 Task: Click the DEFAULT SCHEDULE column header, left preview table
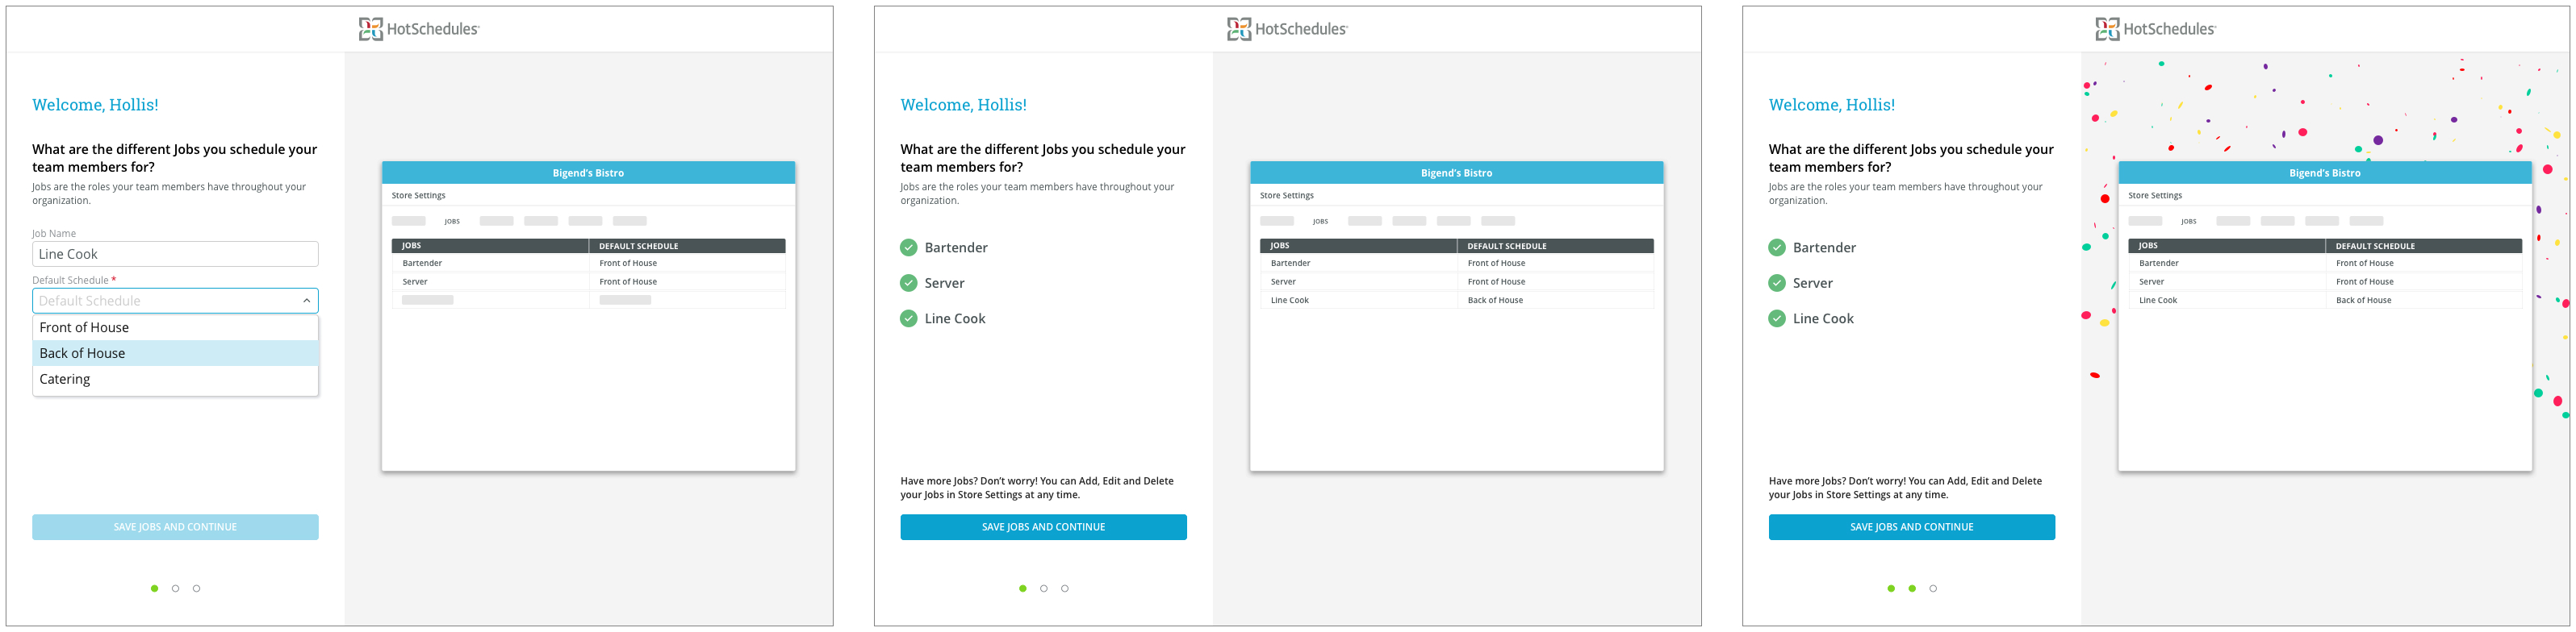687,246
